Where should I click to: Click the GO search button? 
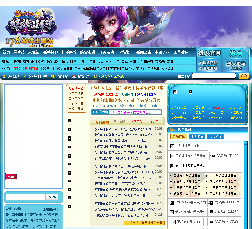(244, 76)
